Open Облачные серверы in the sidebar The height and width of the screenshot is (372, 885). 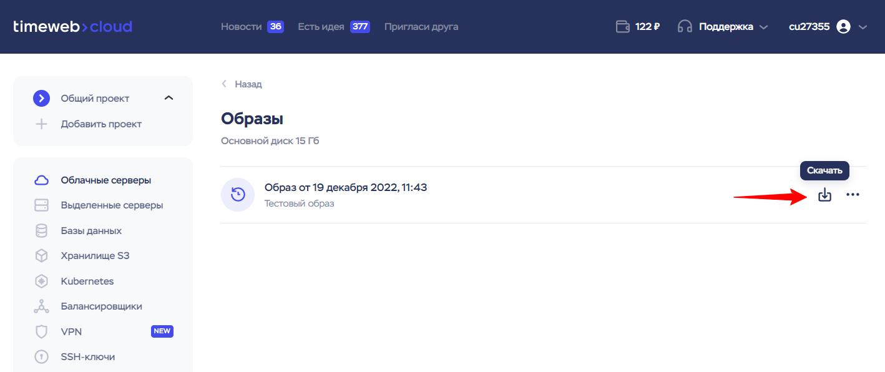(105, 180)
